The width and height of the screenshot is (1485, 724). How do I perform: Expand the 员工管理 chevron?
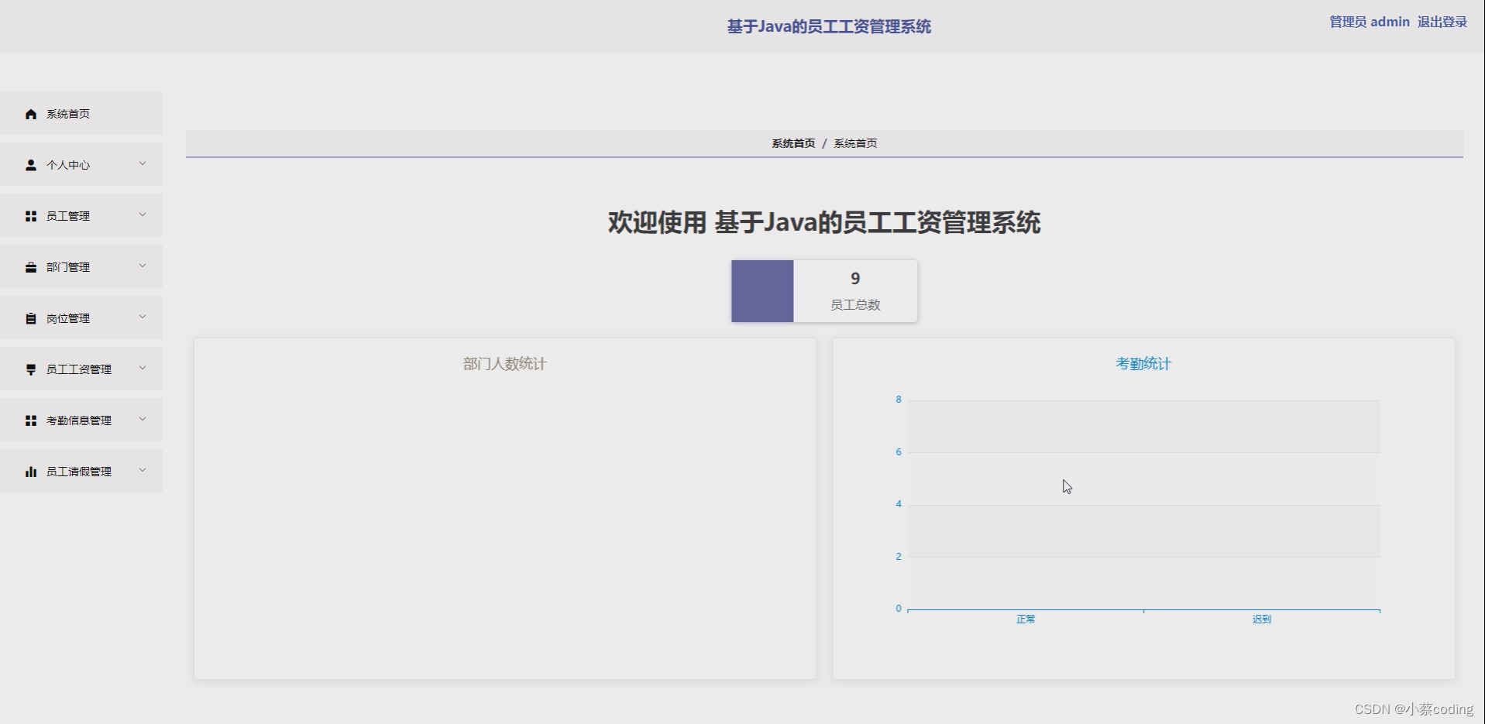coord(143,214)
